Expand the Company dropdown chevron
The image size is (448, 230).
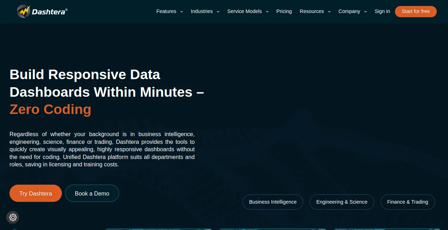point(365,12)
